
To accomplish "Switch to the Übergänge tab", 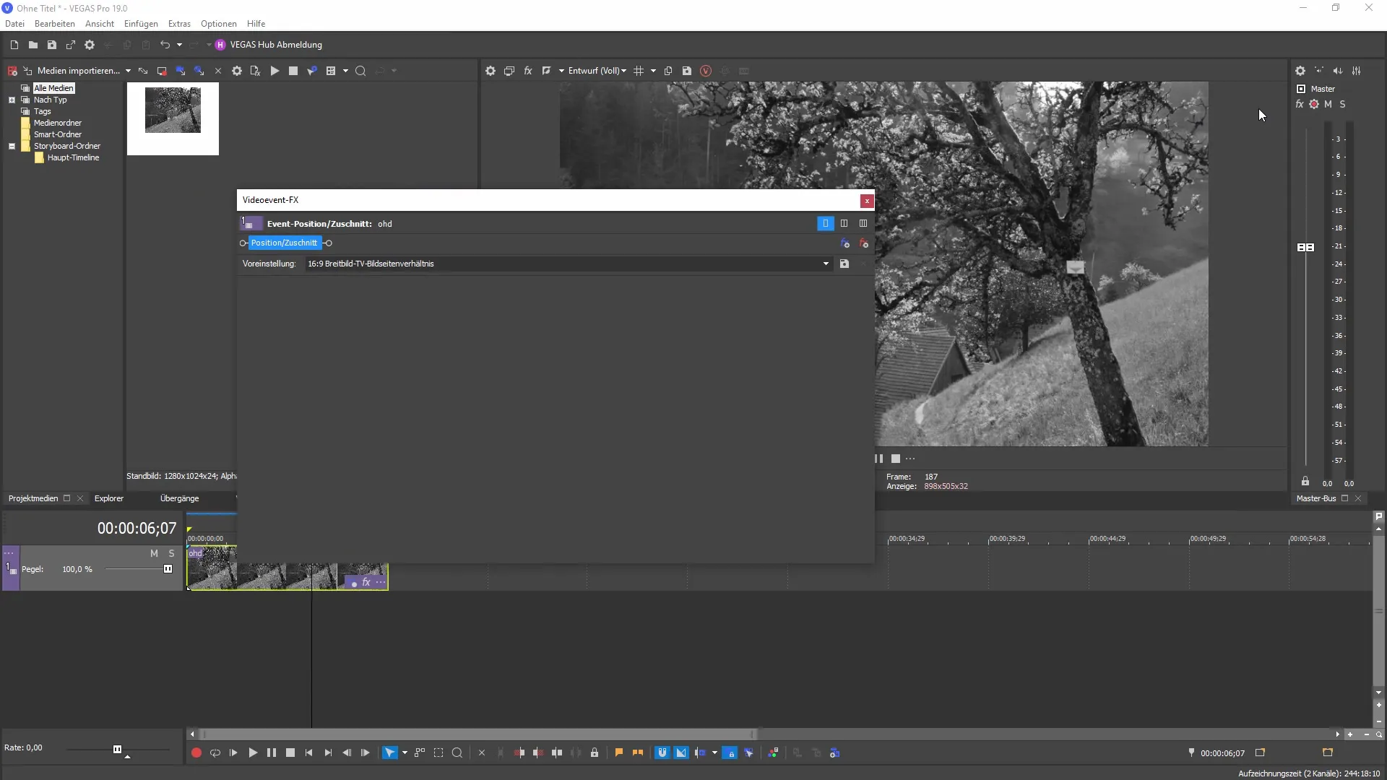I will tap(179, 498).
